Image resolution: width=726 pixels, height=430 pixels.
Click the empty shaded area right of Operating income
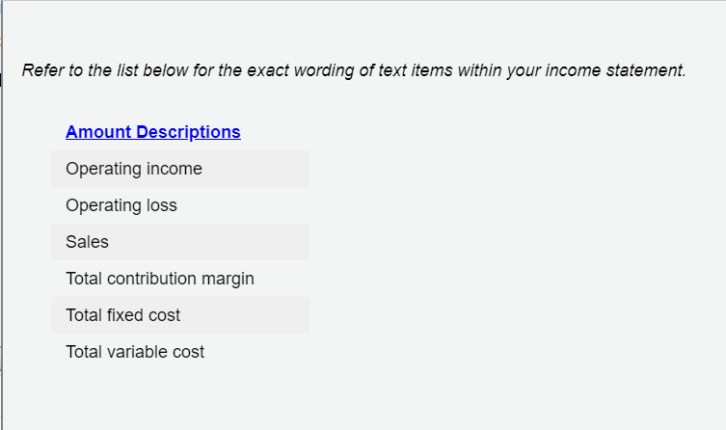click(x=255, y=169)
